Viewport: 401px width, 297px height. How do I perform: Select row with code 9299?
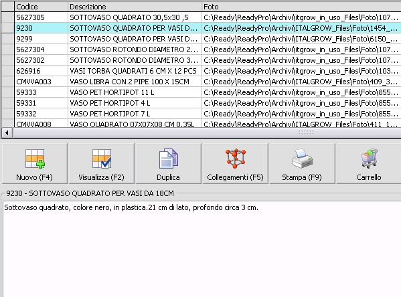[208, 39]
